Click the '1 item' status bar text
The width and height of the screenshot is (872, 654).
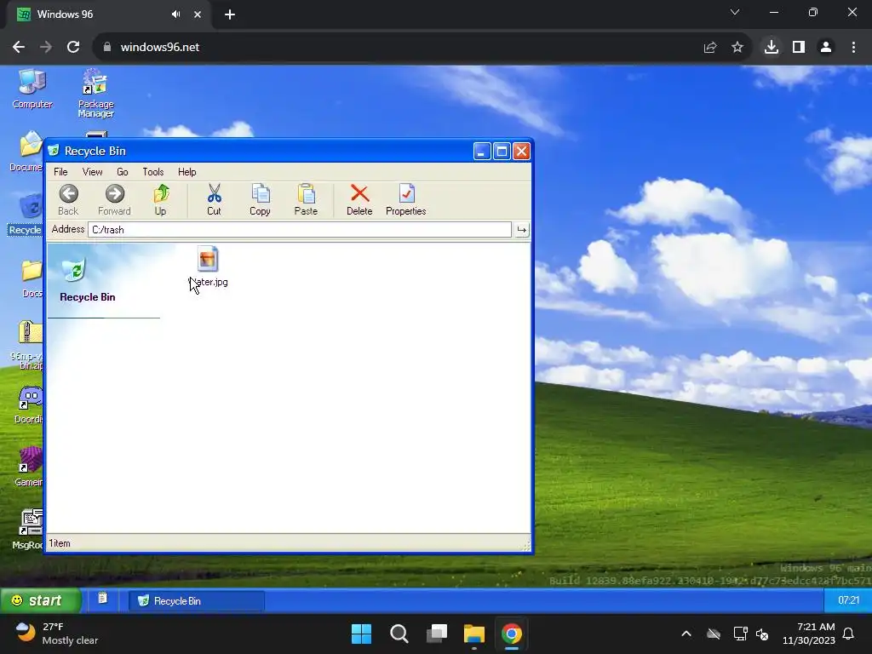60,543
